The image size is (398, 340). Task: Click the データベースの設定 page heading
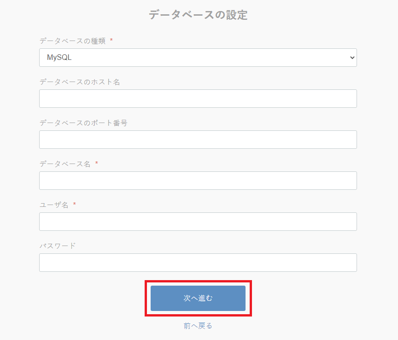(198, 15)
